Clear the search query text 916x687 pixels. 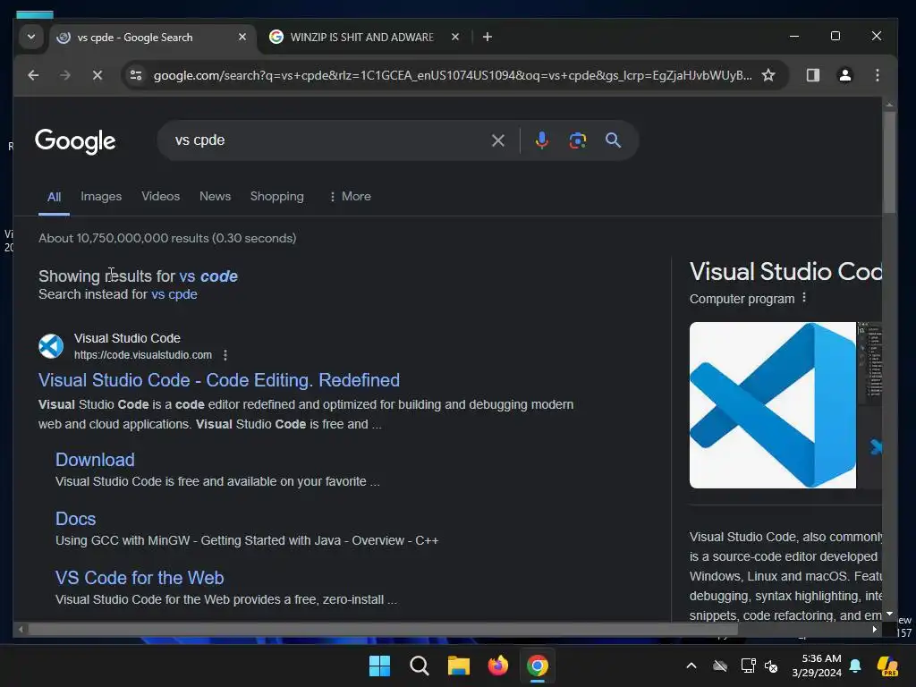(497, 140)
